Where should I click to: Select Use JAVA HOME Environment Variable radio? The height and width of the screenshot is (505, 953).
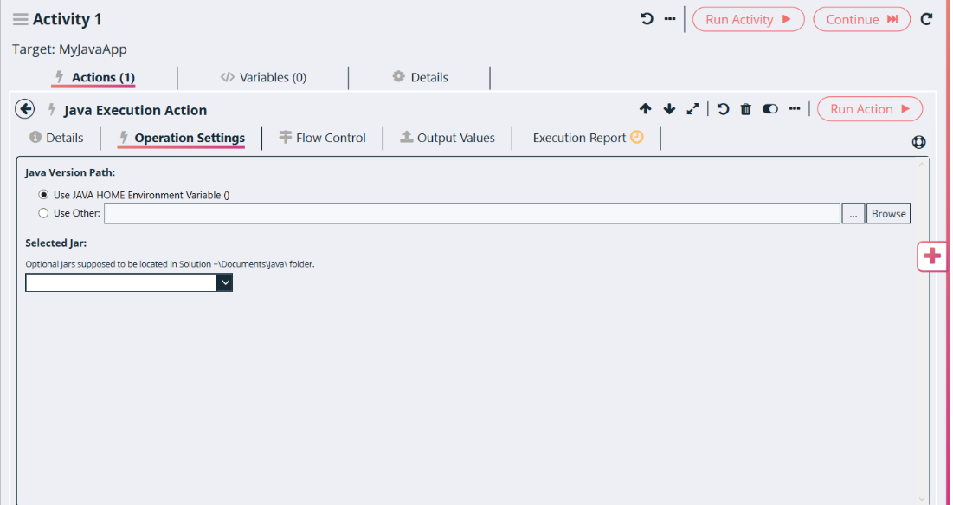pos(43,195)
